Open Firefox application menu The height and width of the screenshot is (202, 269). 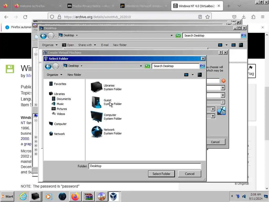[263, 17]
